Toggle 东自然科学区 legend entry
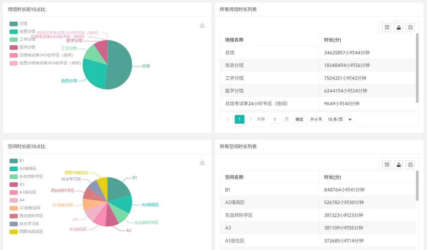The image size is (427, 250). (x=26, y=177)
